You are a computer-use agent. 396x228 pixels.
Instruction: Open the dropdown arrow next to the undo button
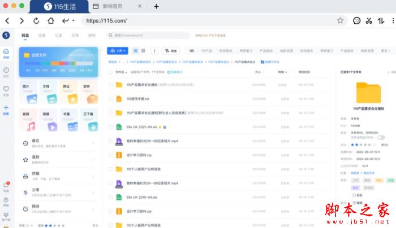[x=73, y=20]
